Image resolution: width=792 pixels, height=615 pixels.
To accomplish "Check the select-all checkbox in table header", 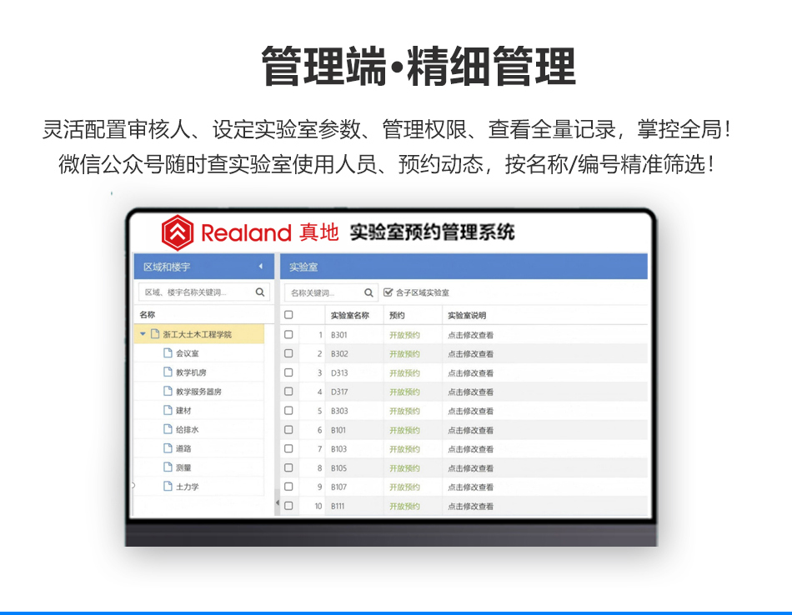I will tap(288, 314).
